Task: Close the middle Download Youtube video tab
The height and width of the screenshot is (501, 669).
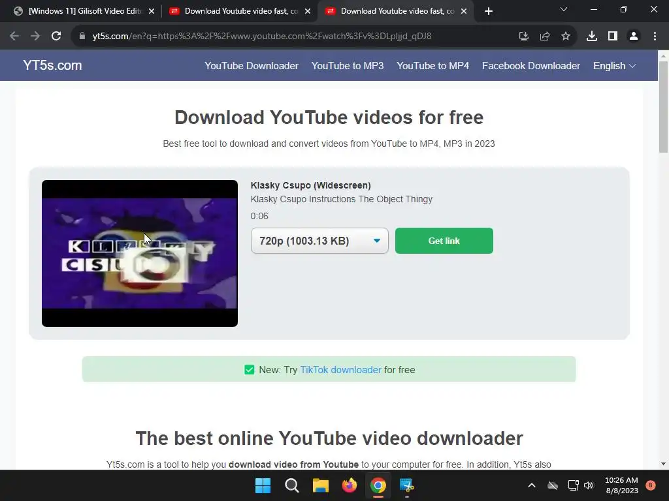Action: click(308, 11)
